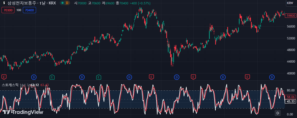Click the 종70400 close value
The width and height of the screenshot is (297, 118).
[122, 3]
